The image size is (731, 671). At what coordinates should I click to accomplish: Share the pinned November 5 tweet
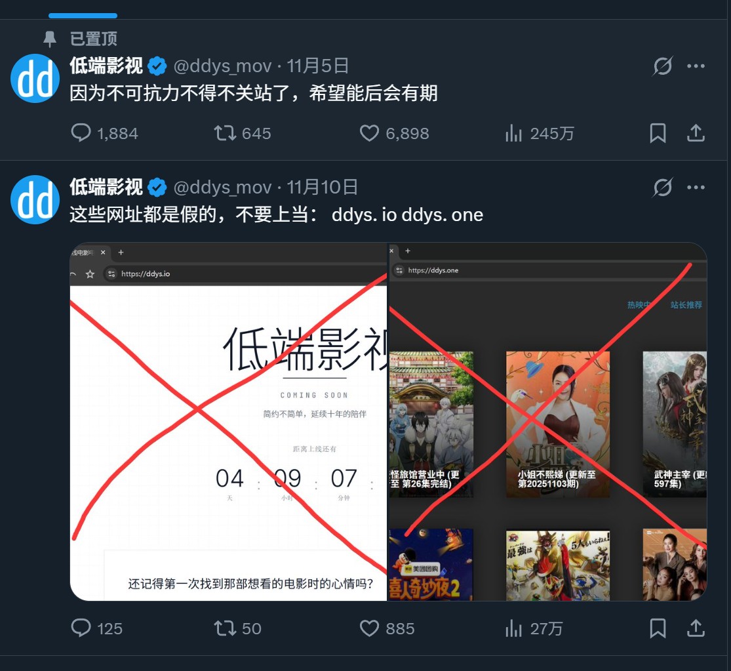coord(696,133)
